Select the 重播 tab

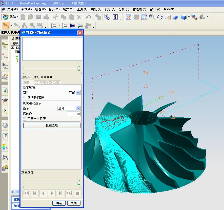28,82
